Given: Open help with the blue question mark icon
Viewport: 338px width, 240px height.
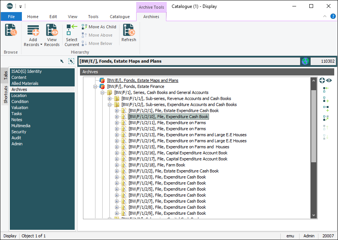Looking at the screenshot, I should pos(333,17).
